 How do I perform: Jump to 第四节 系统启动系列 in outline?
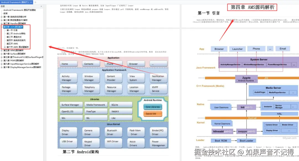(x=16, y=40)
